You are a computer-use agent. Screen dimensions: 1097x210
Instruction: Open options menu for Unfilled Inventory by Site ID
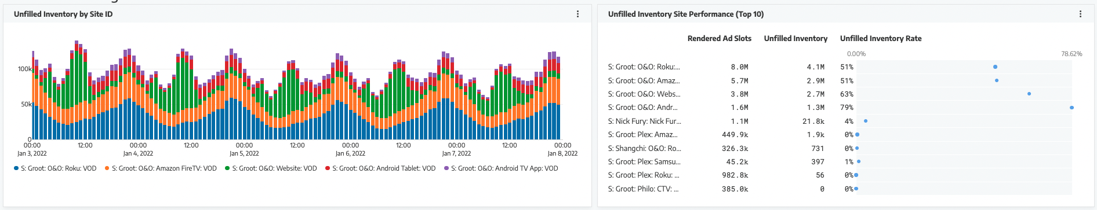577,14
